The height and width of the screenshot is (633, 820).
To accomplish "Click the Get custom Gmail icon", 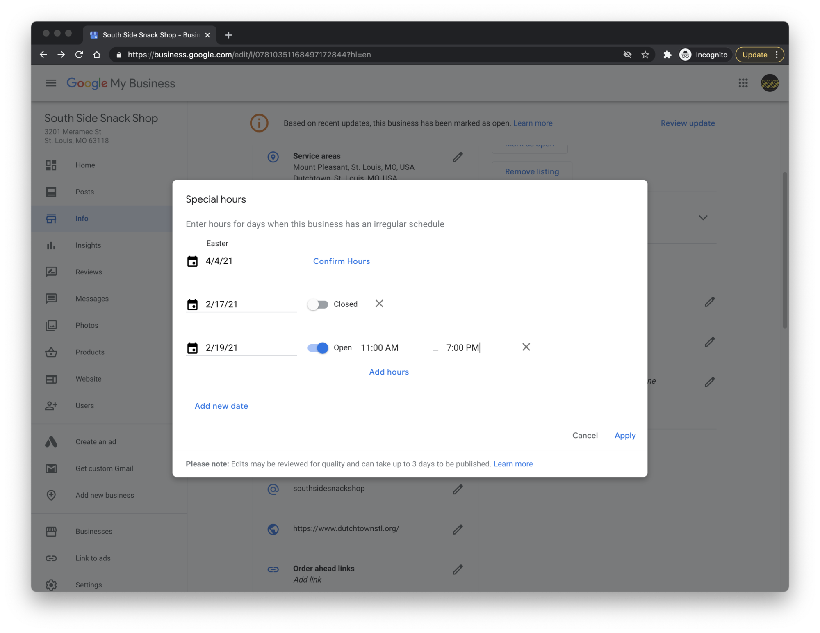I will (x=51, y=468).
